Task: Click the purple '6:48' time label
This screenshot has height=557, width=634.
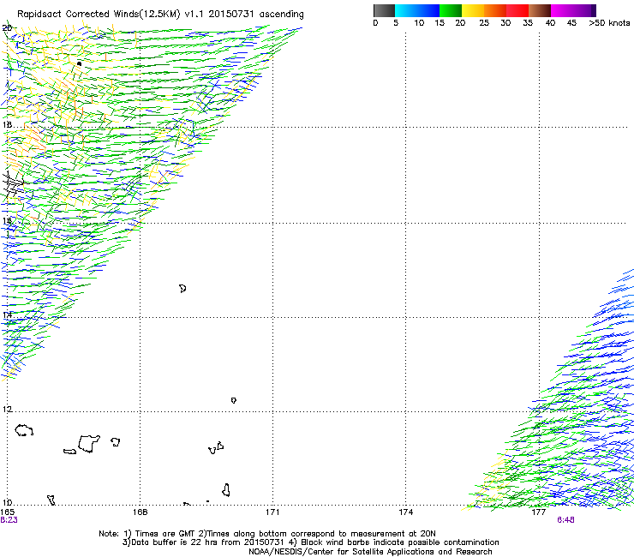Action: pos(565,520)
